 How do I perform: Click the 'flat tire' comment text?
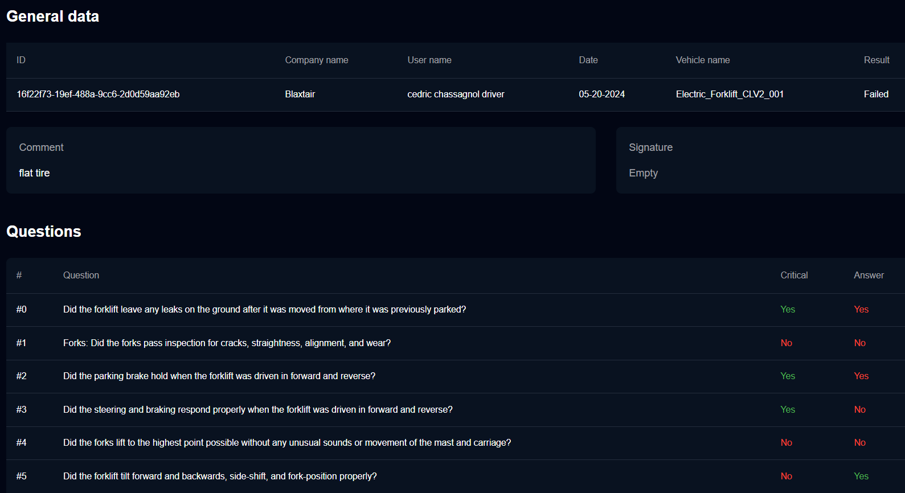click(34, 173)
